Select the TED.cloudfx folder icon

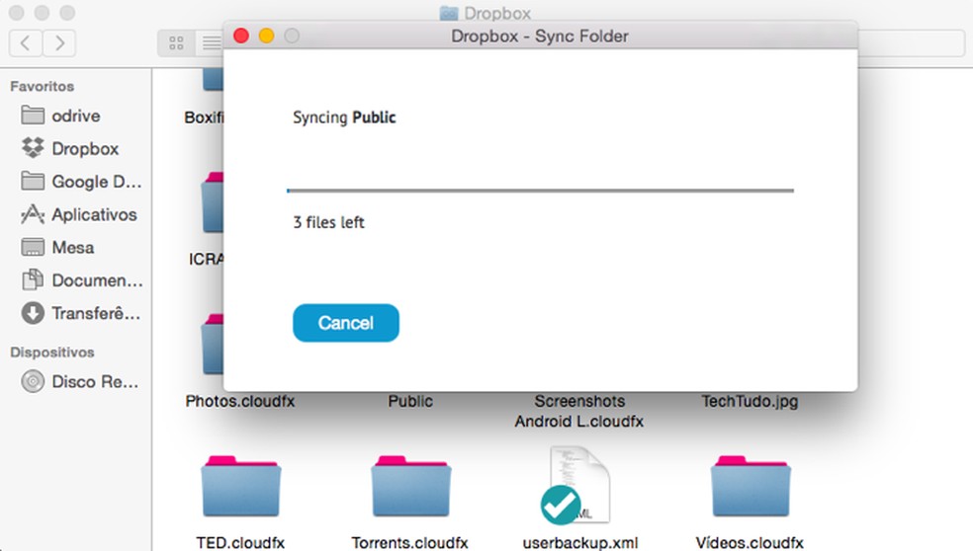point(240,487)
